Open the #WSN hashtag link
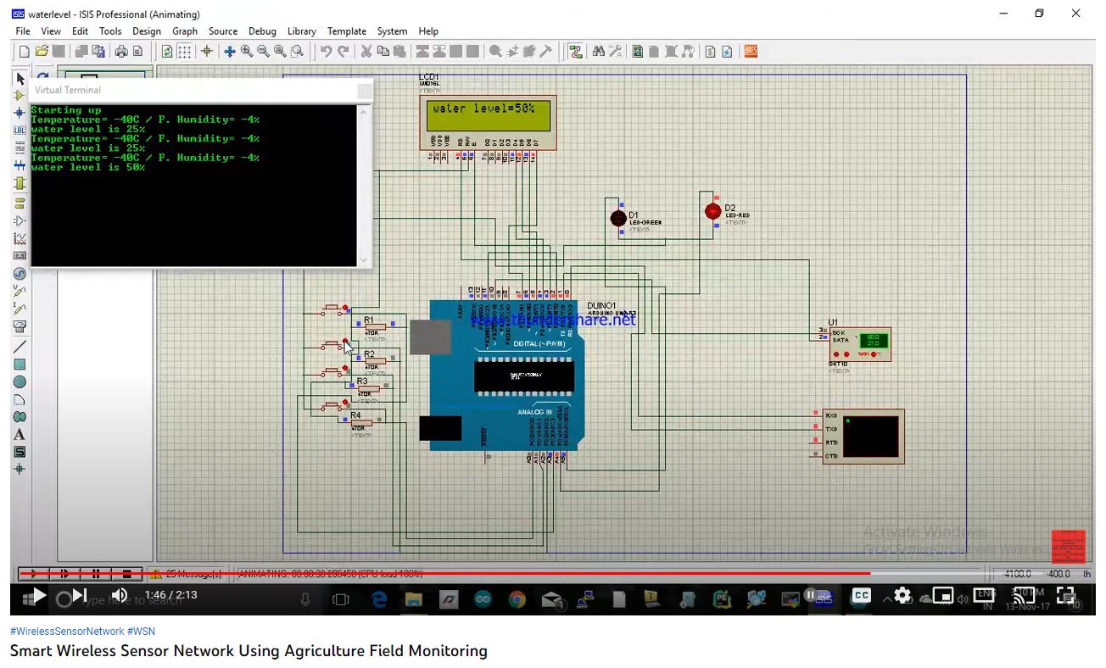This screenshot has width=1106, height=668. 142,632
